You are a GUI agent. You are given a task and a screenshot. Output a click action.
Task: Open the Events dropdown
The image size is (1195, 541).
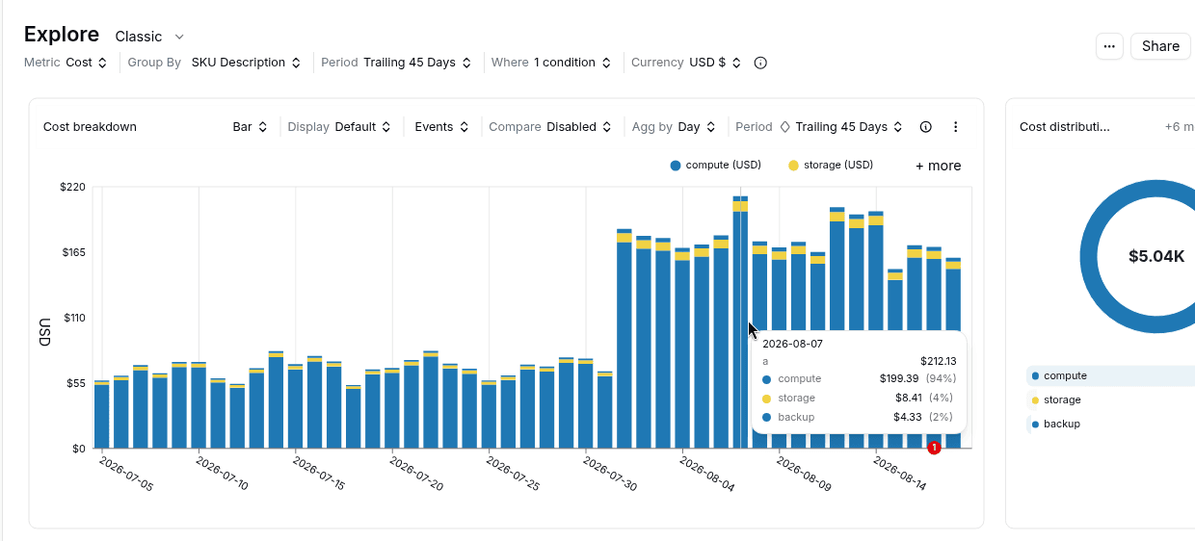441,127
